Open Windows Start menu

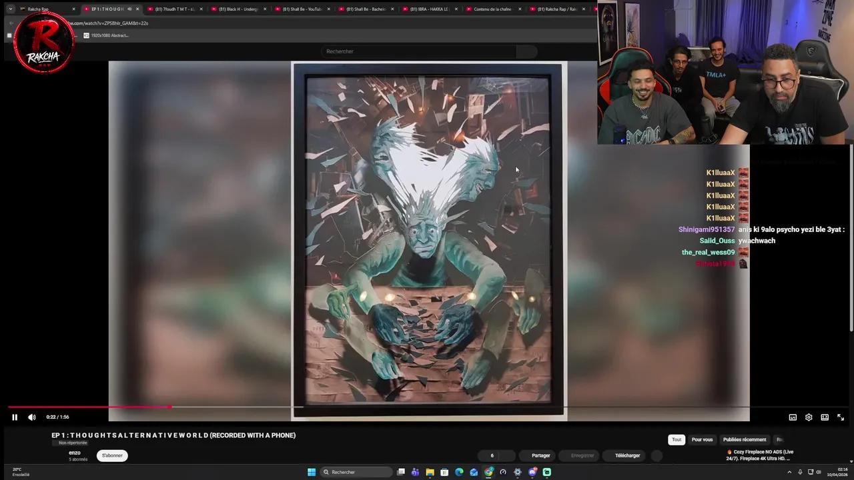[x=312, y=472]
